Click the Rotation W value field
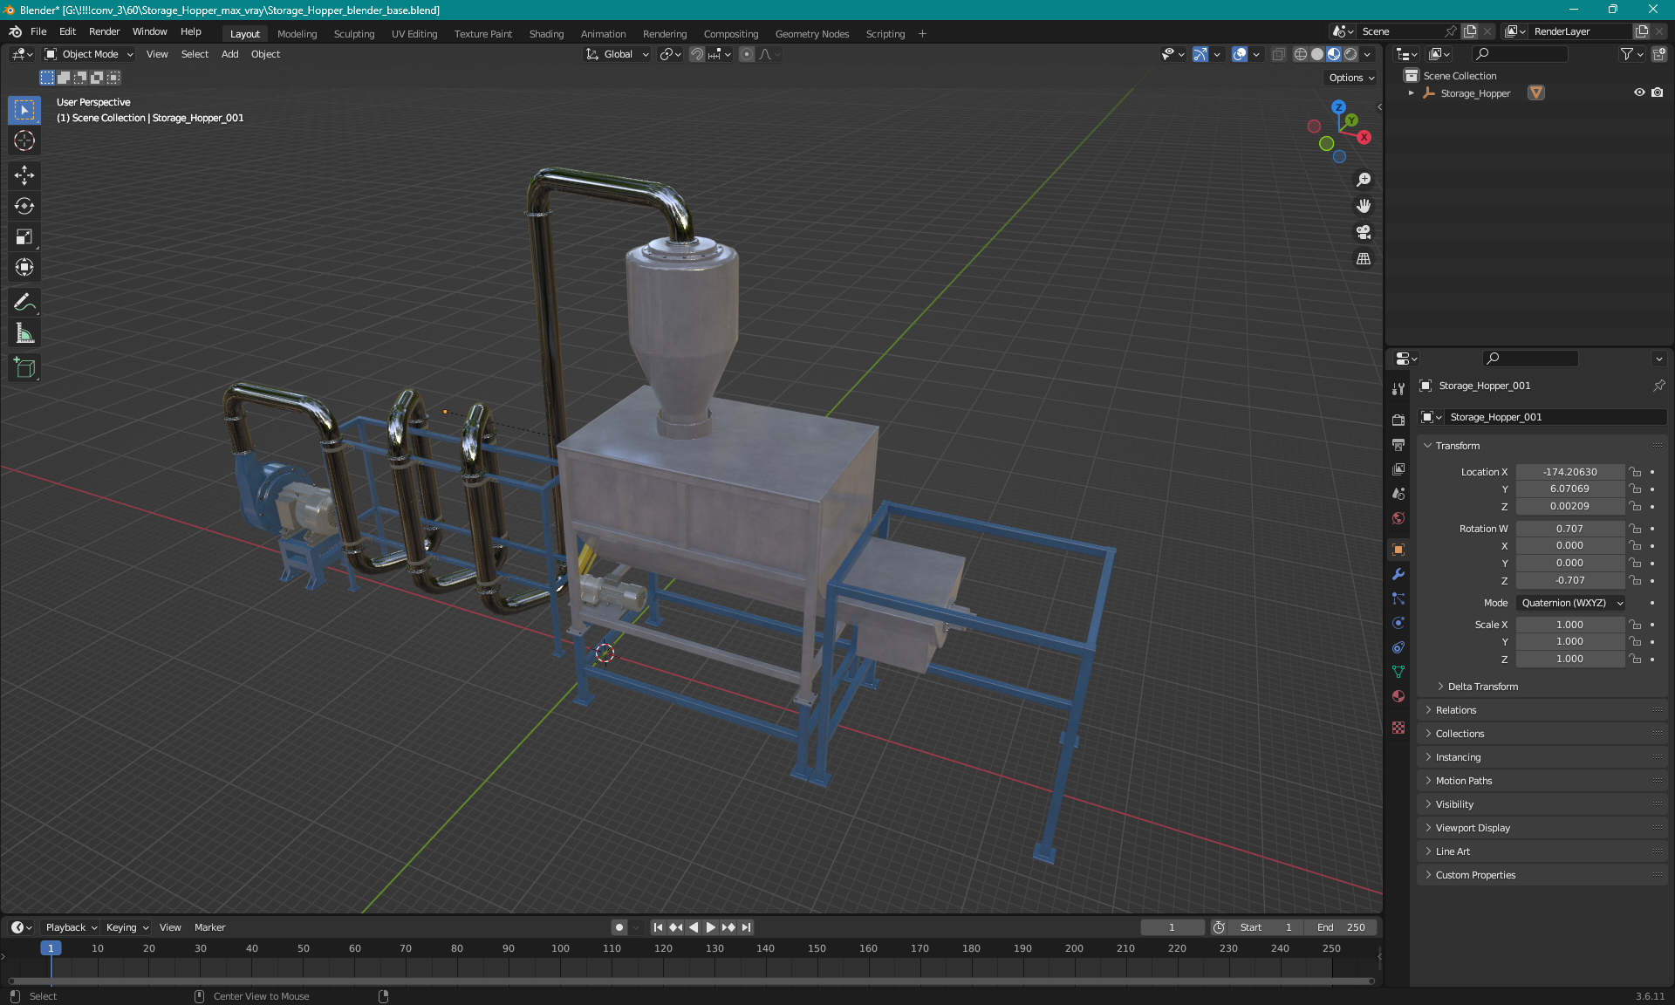 click(x=1569, y=529)
